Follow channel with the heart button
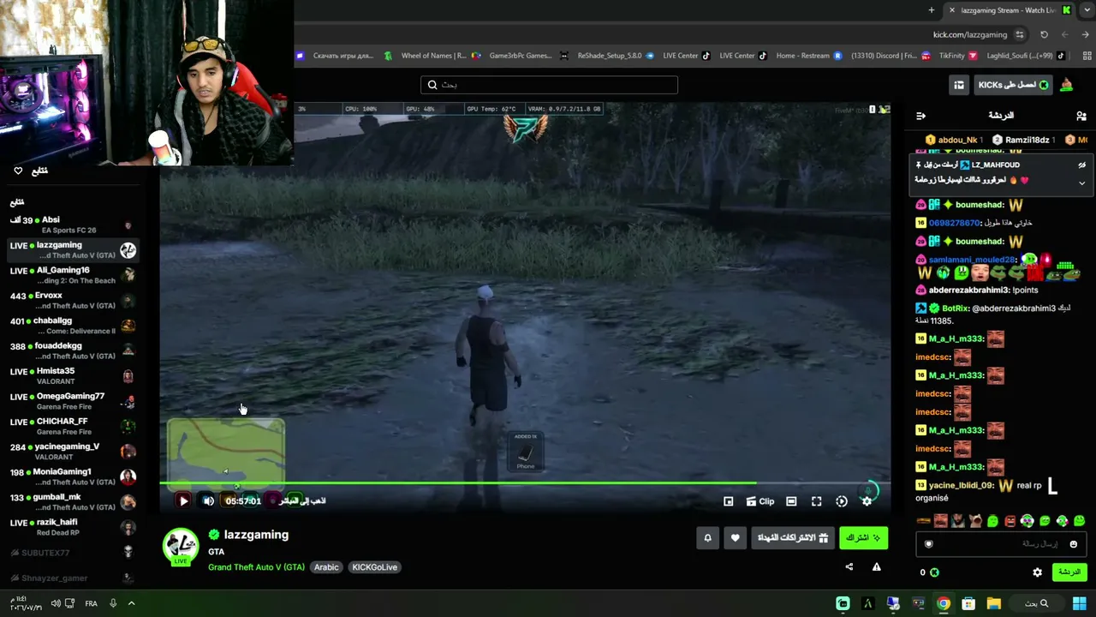The image size is (1096, 617). point(735,538)
